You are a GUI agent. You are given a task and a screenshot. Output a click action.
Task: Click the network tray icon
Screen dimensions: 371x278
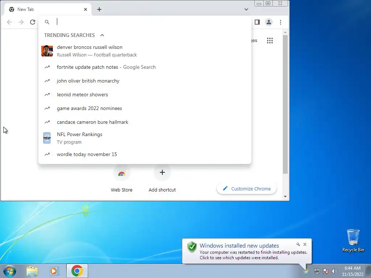[x=317, y=271]
